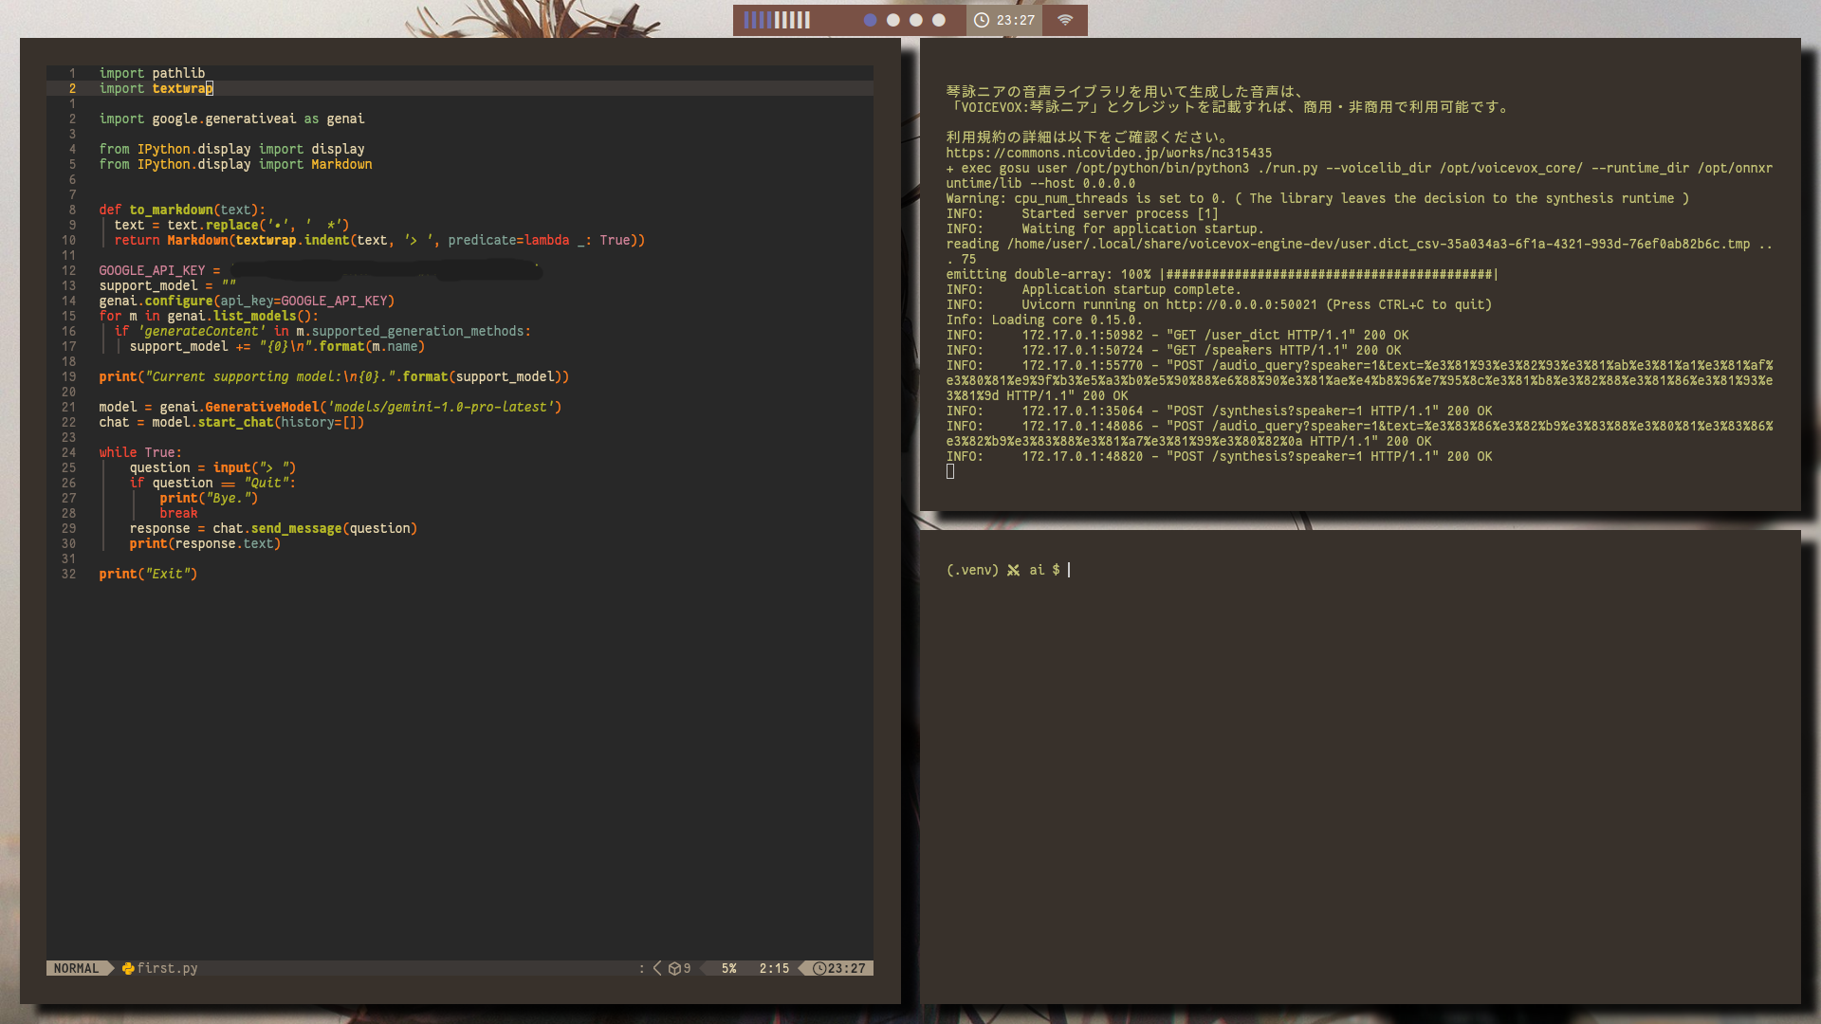Viewport: 1821px width, 1024px height.
Task: Click the 2:15 segment in the statusline
Action: pos(774,968)
